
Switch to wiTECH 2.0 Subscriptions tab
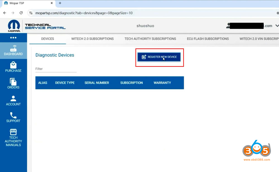pos(92,39)
